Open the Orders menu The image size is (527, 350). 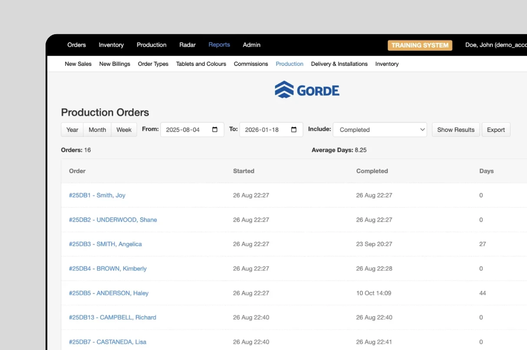[76, 45]
